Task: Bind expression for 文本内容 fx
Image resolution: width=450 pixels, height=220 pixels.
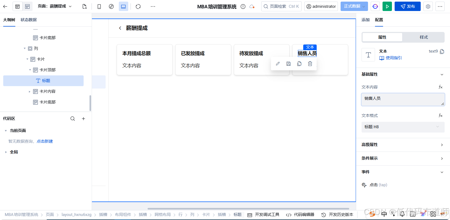Action: pyautogui.click(x=441, y=87)
